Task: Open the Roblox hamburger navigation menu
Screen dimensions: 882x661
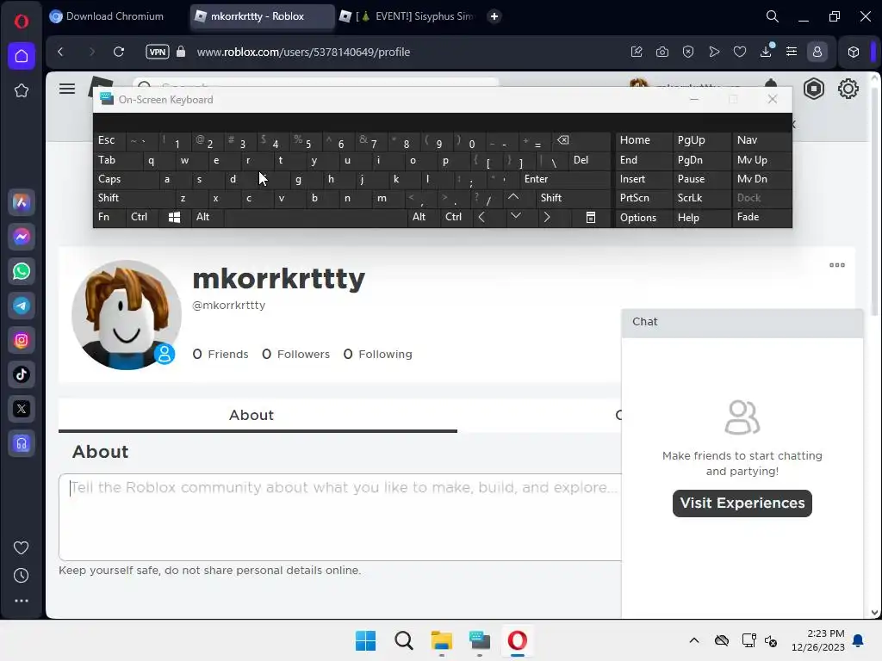Action: [67, 89]
